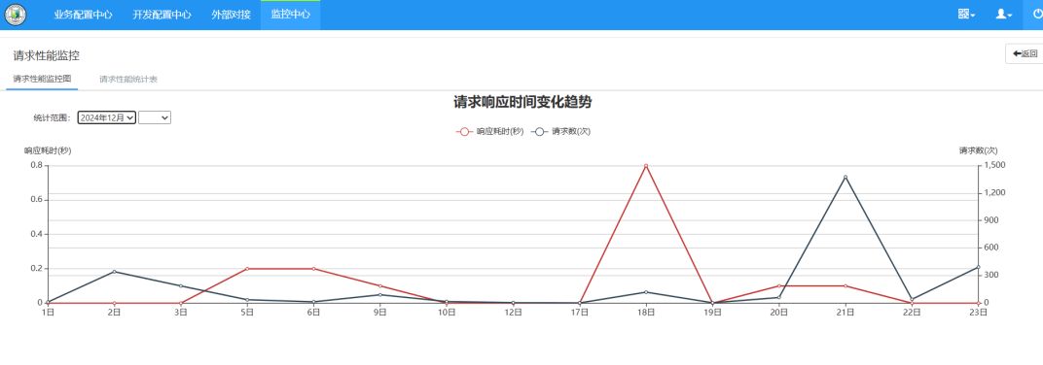Image resolution: width=1043 pixels, height=365 pixels.
Task: Toggle 响应耗时(秒) legend series
Action: tap(489, 131)
